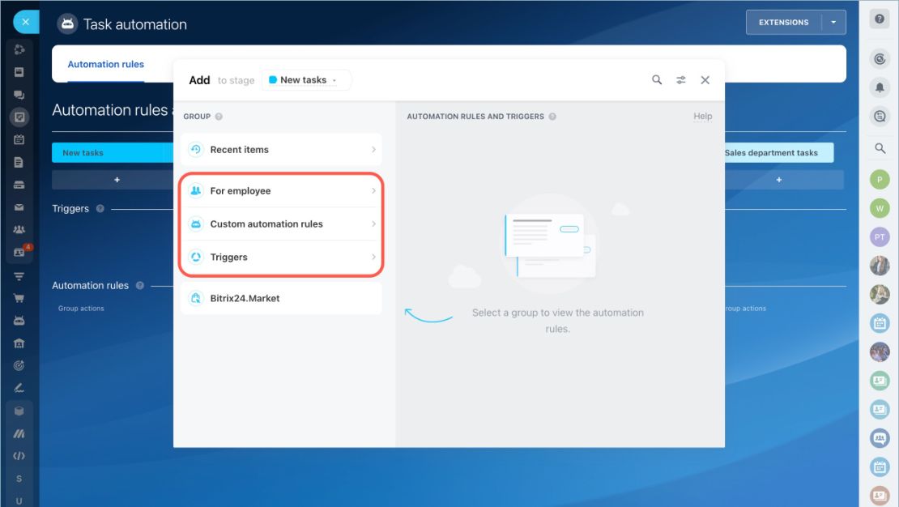Select the Sales department tasks stage
899x507 pixels.
click(779, 152)
